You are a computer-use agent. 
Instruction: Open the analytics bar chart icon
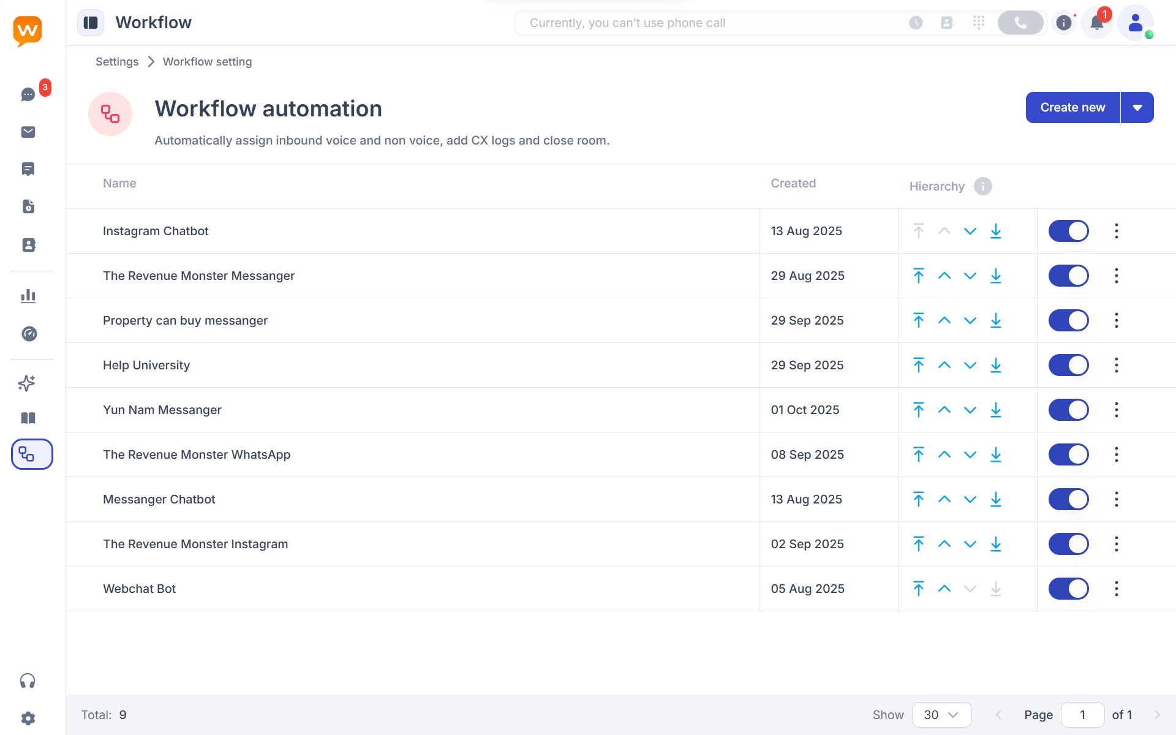pos(28,296)
